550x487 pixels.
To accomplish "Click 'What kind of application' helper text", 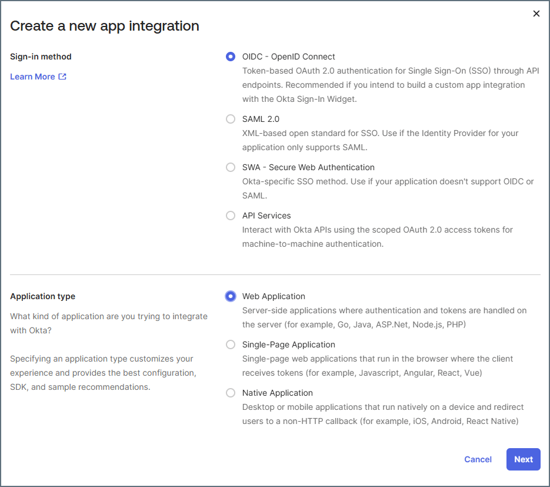I will [109, 323].
